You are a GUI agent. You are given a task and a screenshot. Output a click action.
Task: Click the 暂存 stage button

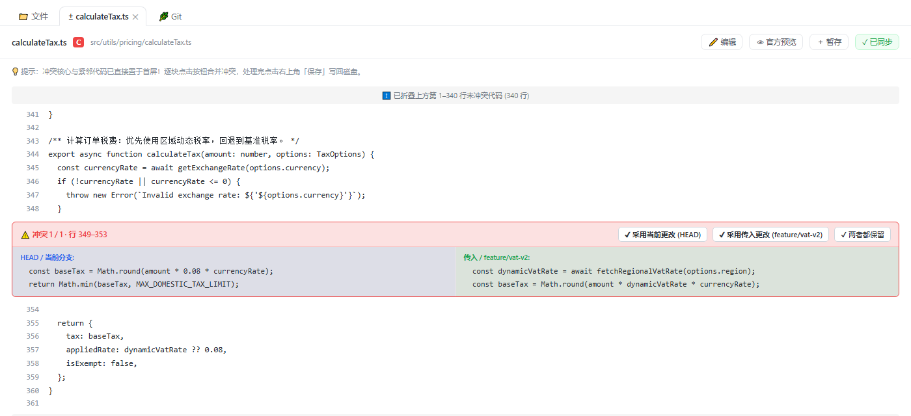pyautogui.click(x=829, y=42)
